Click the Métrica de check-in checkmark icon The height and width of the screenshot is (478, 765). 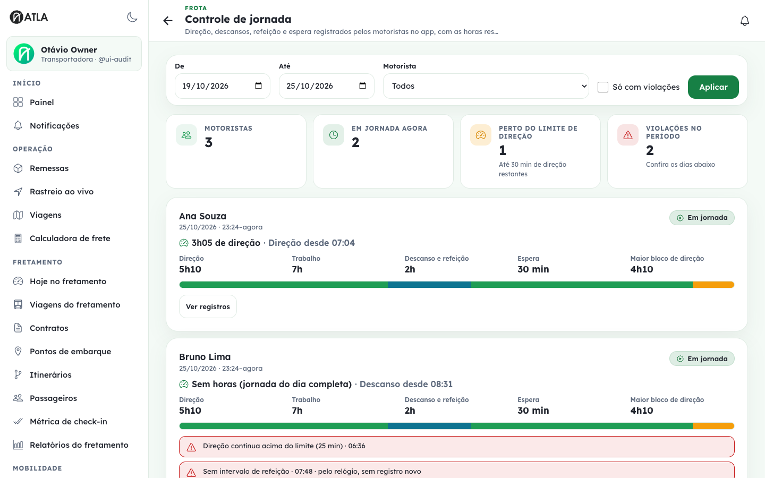pos(18,422)
